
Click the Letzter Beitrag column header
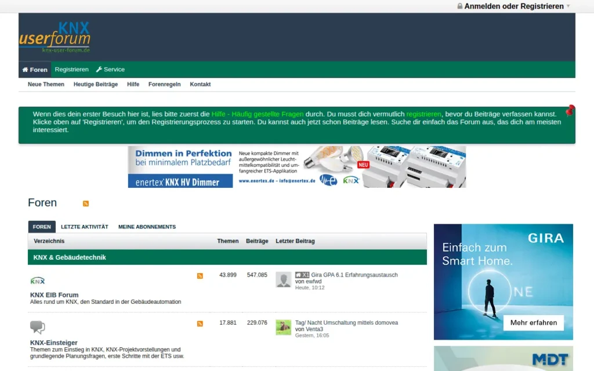295,241
